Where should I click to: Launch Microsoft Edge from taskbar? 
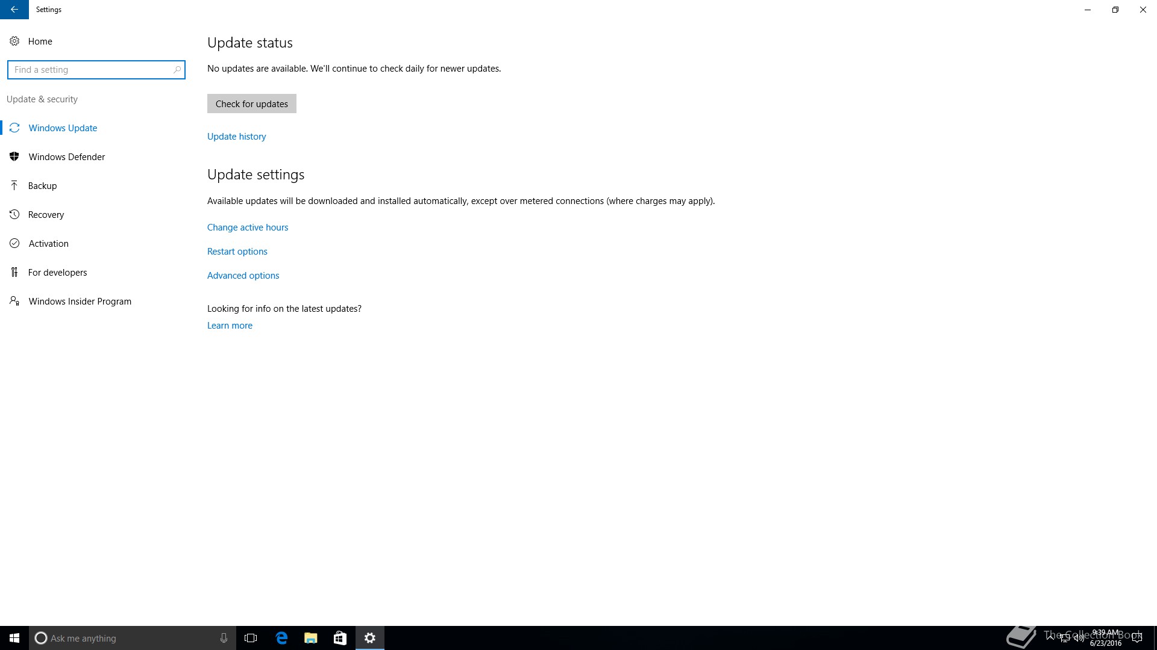coord(281,638)
